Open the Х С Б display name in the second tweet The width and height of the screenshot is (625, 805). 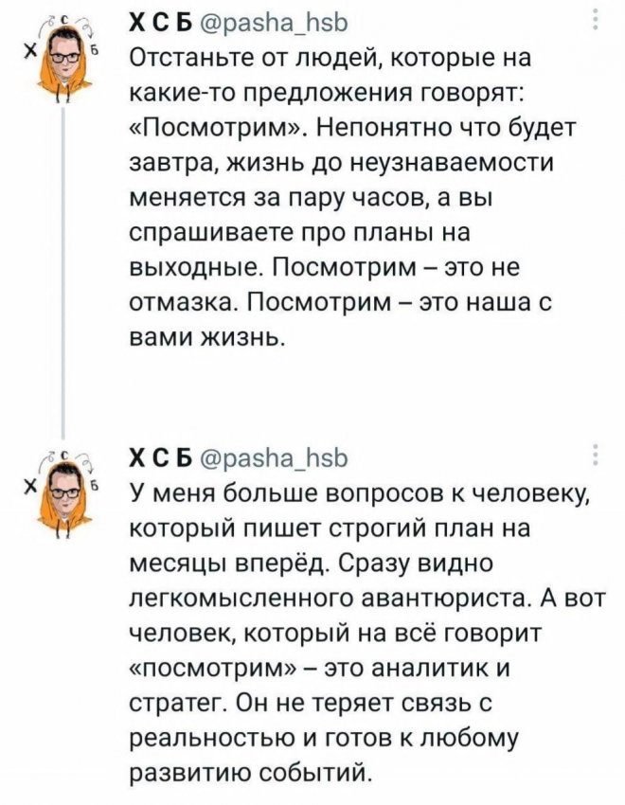pyautogui.click(x=160, y=457)
